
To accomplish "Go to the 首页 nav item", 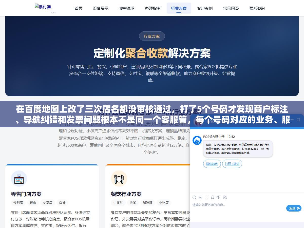I will (x=79, y=8).
